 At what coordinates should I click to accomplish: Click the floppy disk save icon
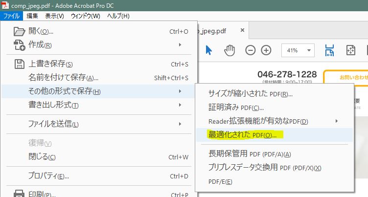click(19, 64)
